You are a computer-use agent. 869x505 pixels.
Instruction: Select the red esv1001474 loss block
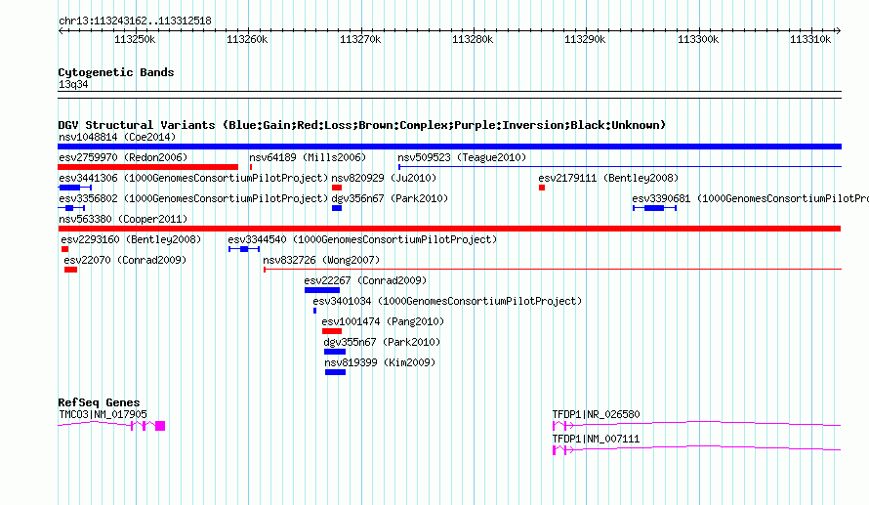coord(332,331)
